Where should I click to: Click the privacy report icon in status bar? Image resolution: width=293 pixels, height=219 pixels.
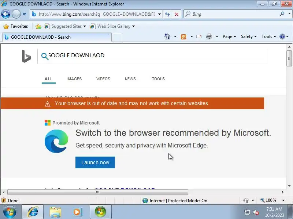pos(246,200)
